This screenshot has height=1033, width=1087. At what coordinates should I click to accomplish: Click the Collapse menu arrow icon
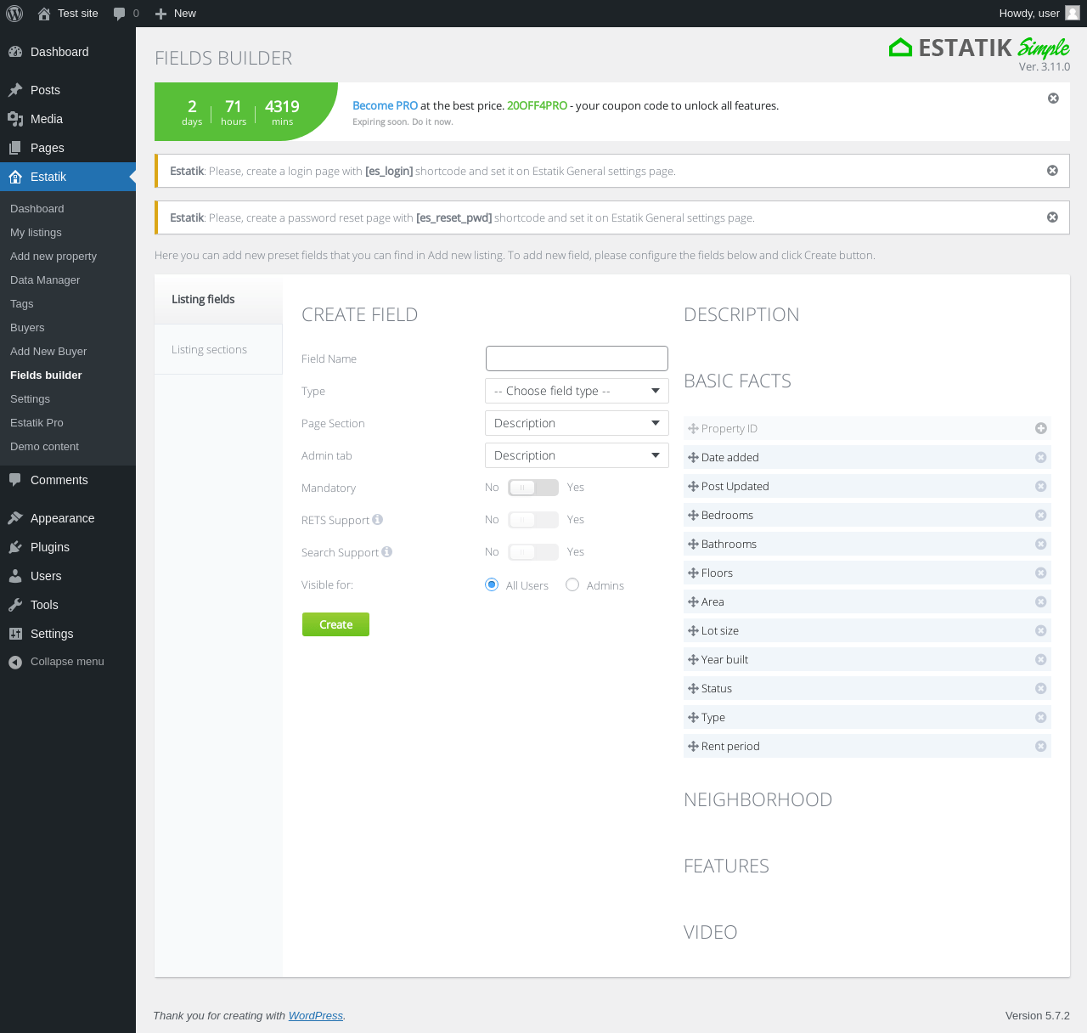point(15,663)
